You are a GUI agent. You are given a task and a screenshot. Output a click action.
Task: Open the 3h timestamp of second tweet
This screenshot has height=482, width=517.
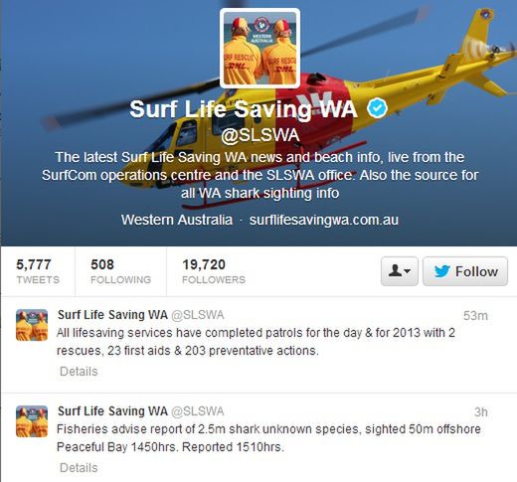(x=481, y=412)
